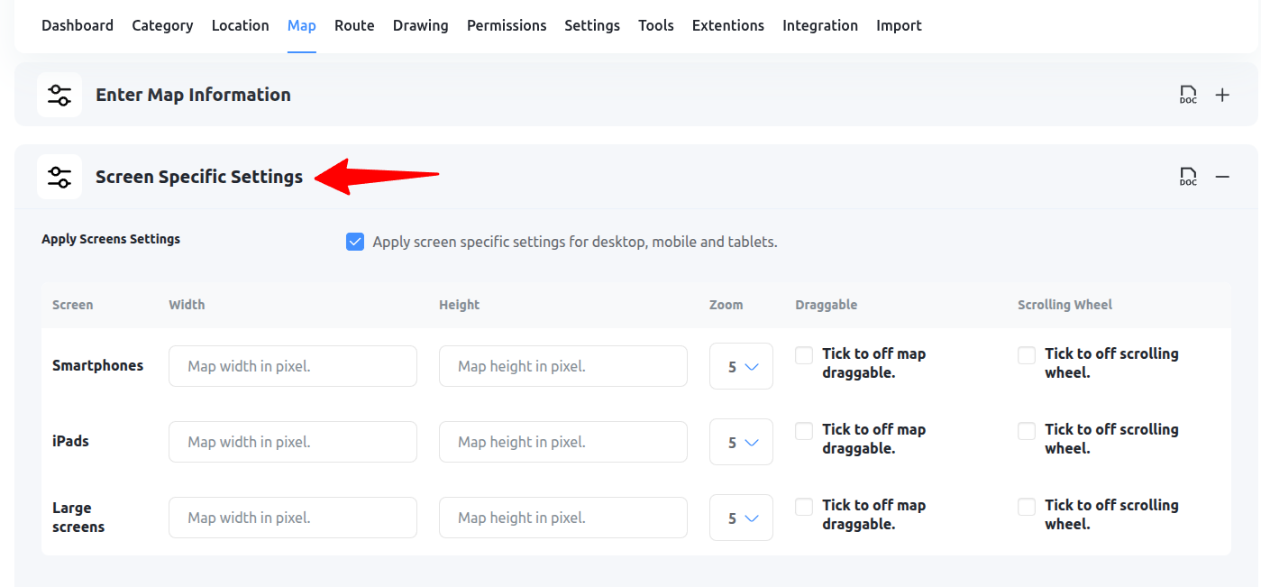The image size is (1261, 587).
Task: Go to the Dashboard tab
Action: [x=78, y=25]
